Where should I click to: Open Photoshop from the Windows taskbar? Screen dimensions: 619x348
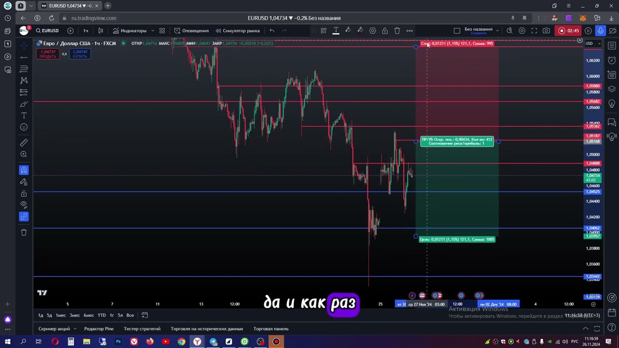(x=118, y=342)
